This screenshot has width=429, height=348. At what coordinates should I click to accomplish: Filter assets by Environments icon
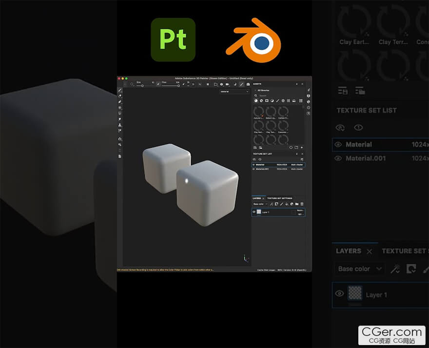pyautogui.click(x=294, y=101)
